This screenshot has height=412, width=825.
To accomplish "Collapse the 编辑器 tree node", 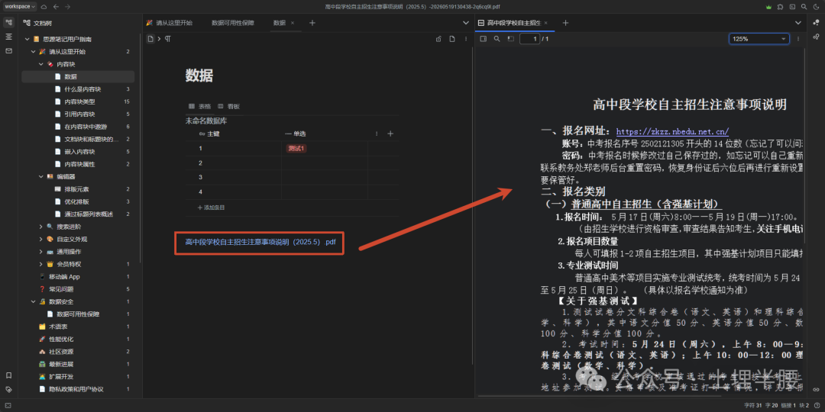I will point(41,176).
